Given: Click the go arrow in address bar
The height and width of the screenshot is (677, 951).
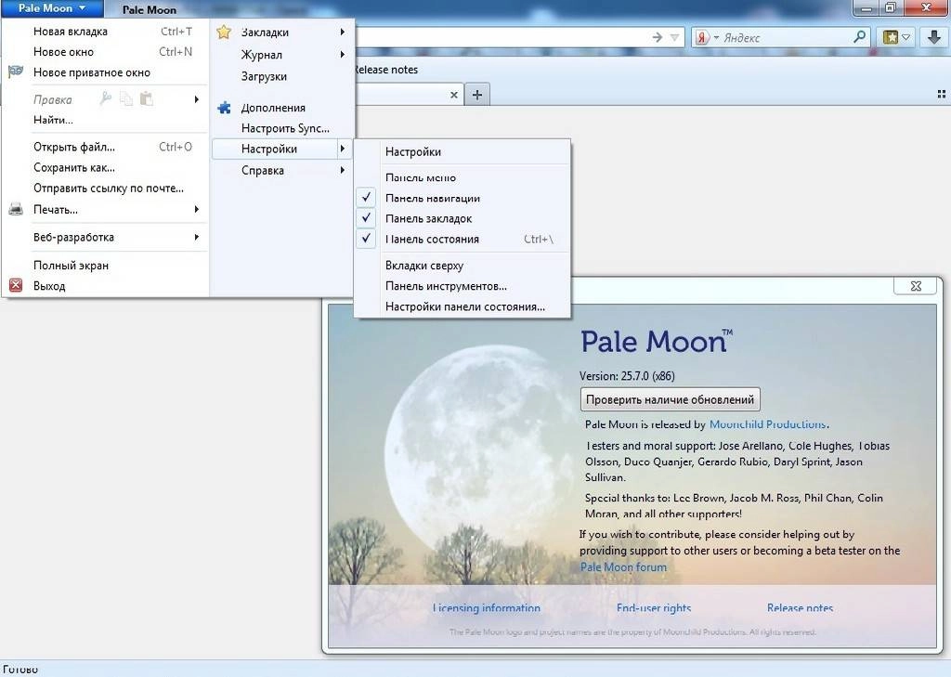Looking at the screenshot, I should tap(658, 37).
